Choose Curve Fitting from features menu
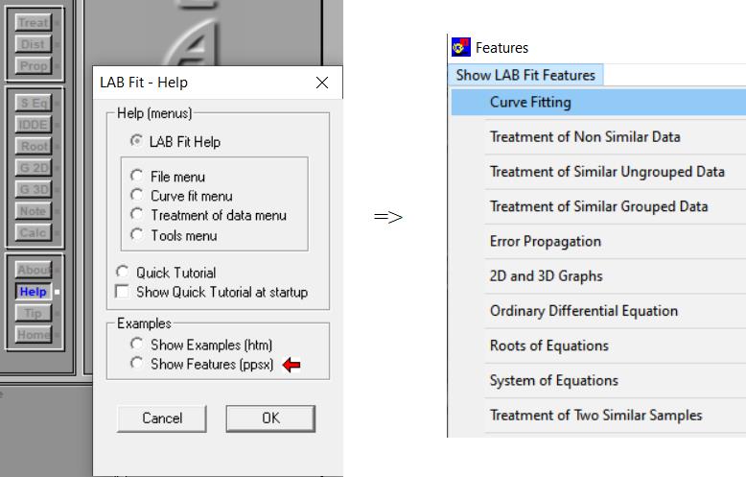The height and width of the screenshot is (477, 746). tap(530, 102)
